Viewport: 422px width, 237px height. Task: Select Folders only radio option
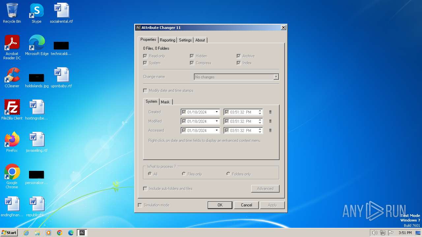pyautogui.click(x=228, y=174)
